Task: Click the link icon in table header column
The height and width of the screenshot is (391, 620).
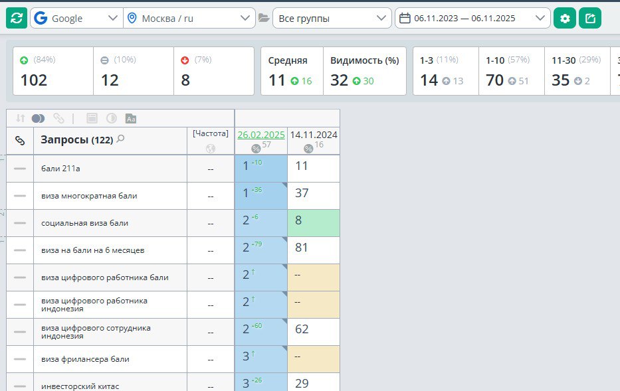Action: pos(20,140)
